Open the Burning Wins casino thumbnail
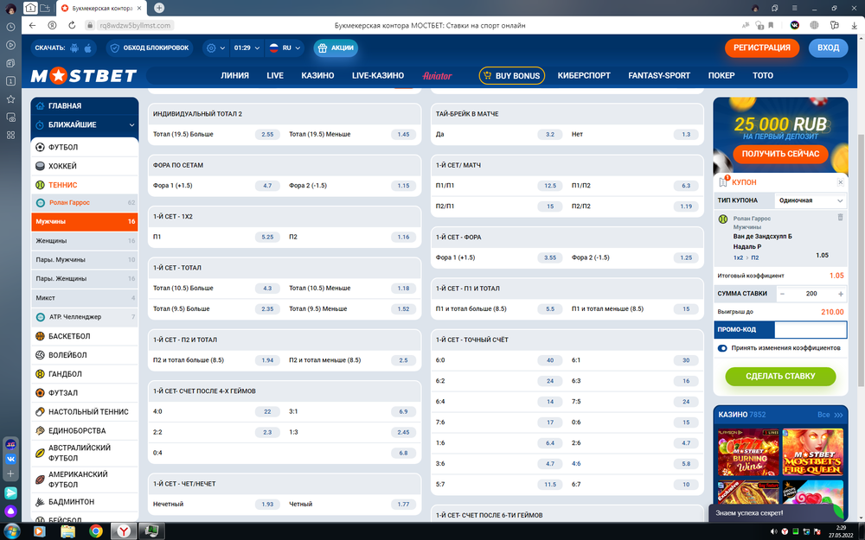 pyautogui.click(x=748, y=453)
